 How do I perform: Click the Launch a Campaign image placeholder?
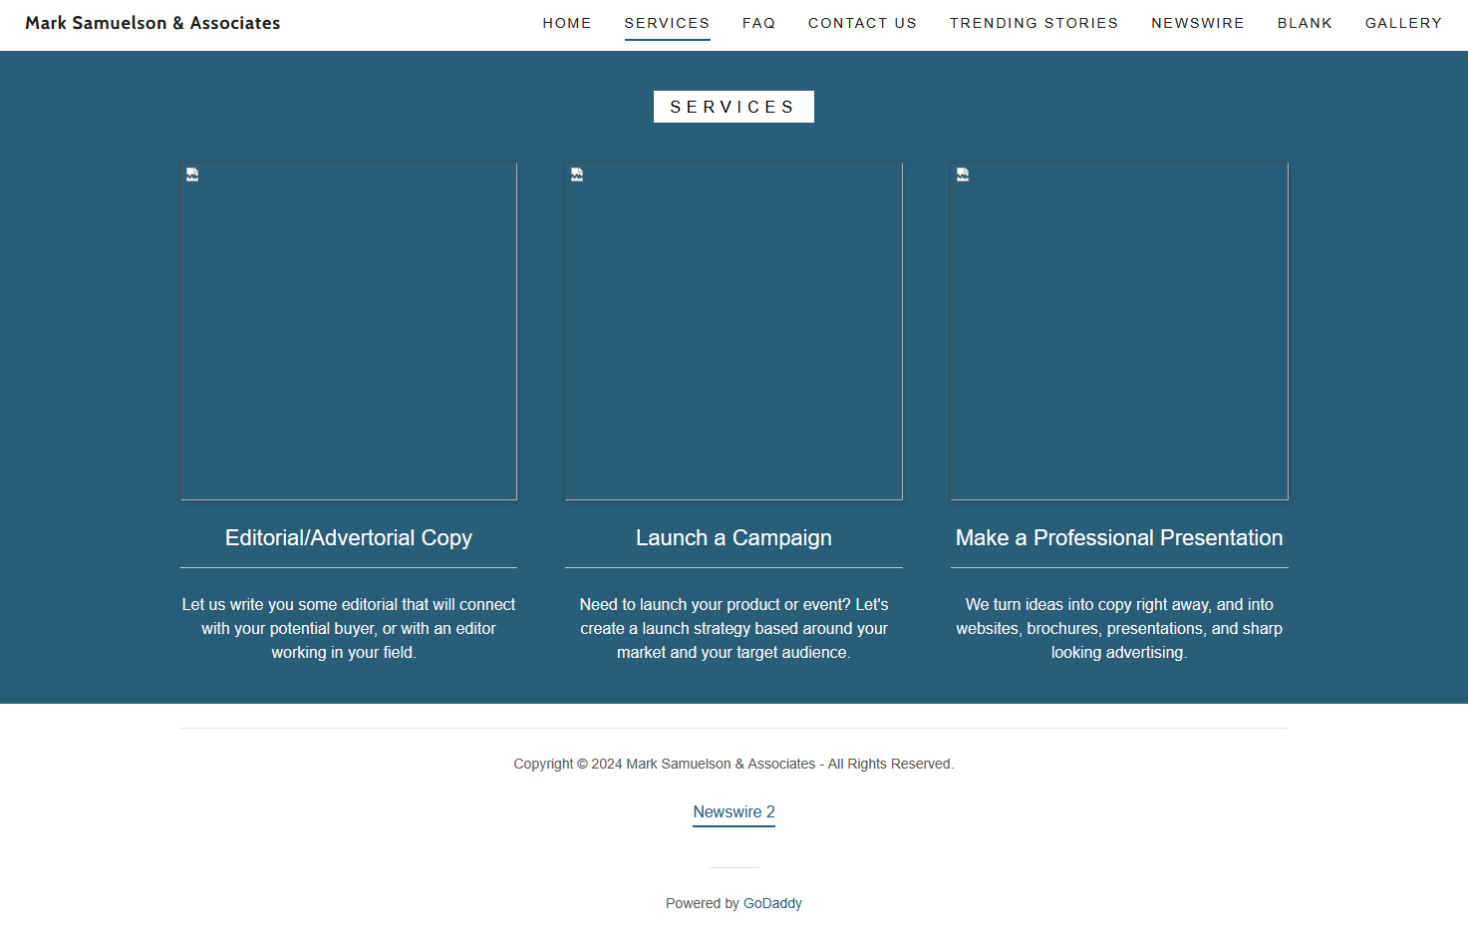[734, 332]
